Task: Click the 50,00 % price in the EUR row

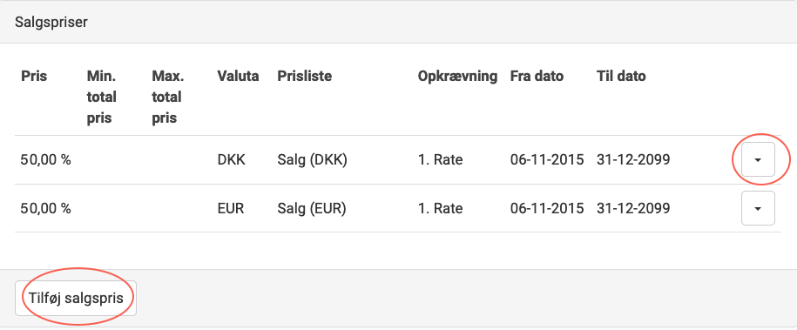Action: point(46,208)
